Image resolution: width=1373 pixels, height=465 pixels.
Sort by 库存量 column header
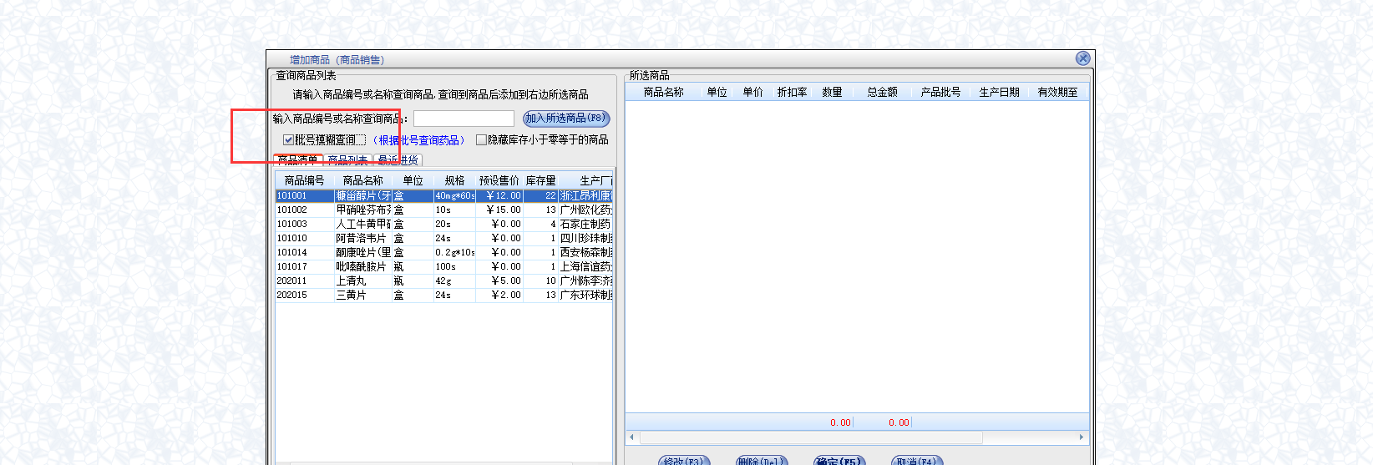click(540, 181)
